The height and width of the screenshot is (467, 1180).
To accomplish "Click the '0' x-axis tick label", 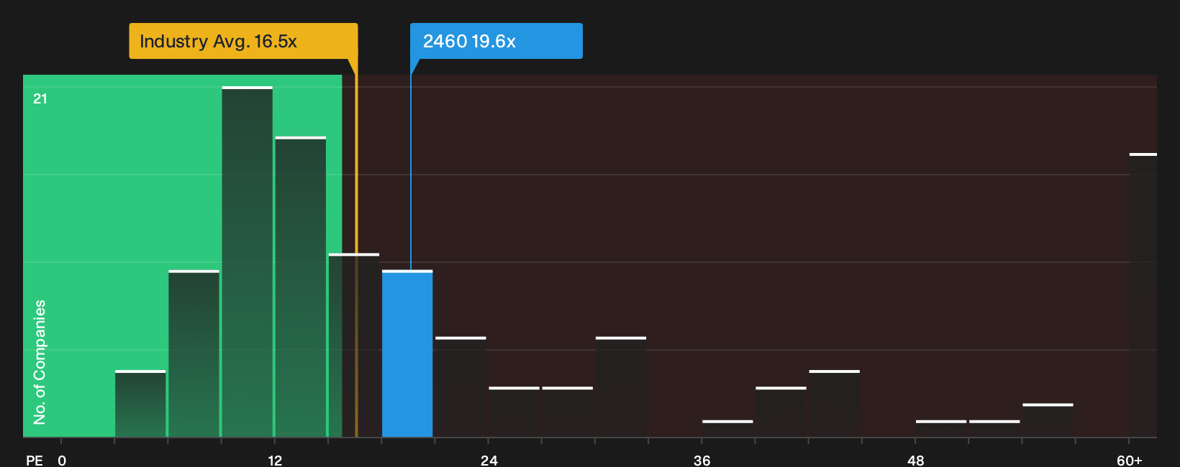I will (62, 460).
